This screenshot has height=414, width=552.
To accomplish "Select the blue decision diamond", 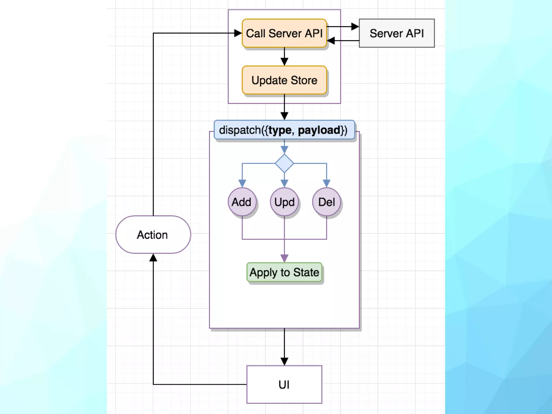I will click(284, 163).
